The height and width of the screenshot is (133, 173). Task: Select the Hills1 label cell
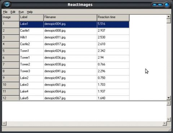32,38
